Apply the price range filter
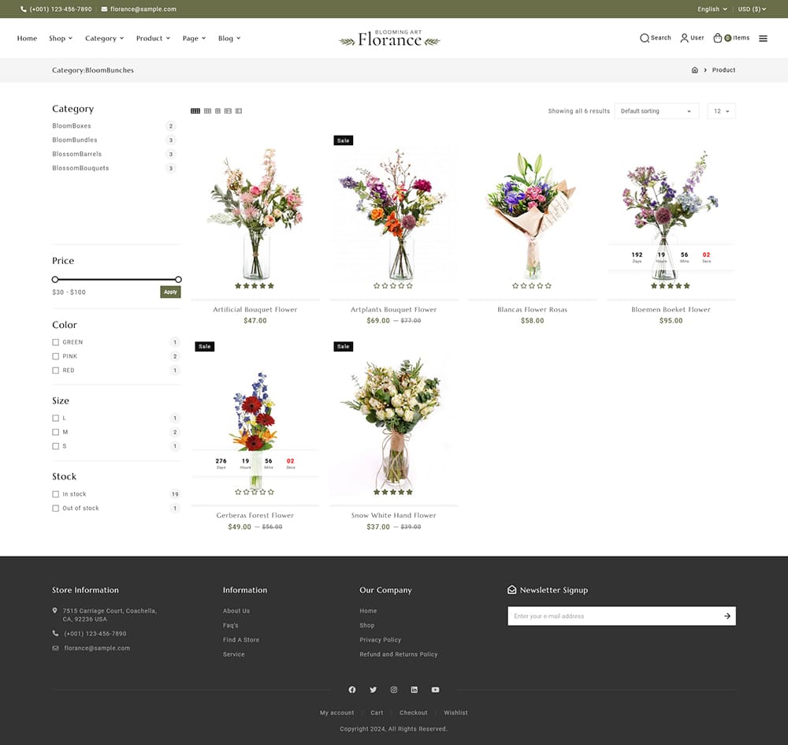 170,291
